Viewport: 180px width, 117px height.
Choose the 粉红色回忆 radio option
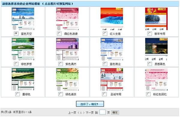pyautogui.click(x=148, y=94)
